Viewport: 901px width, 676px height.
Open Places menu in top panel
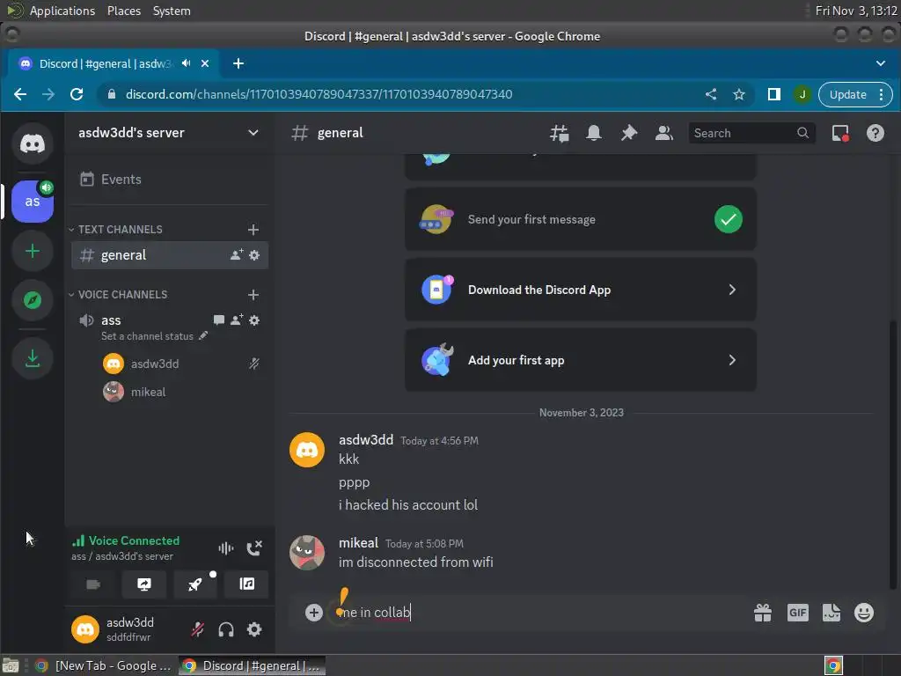(124, 11)
